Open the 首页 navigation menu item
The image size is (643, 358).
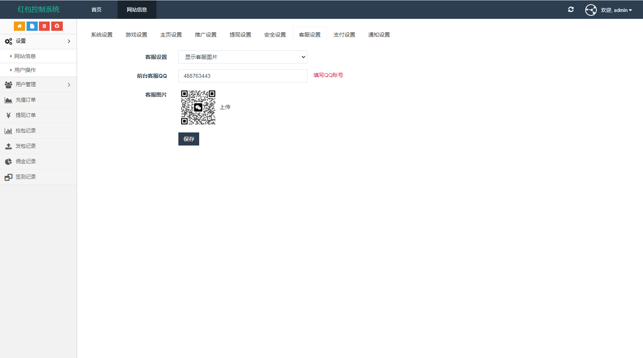pyautogui.click(x=96, y=9)
